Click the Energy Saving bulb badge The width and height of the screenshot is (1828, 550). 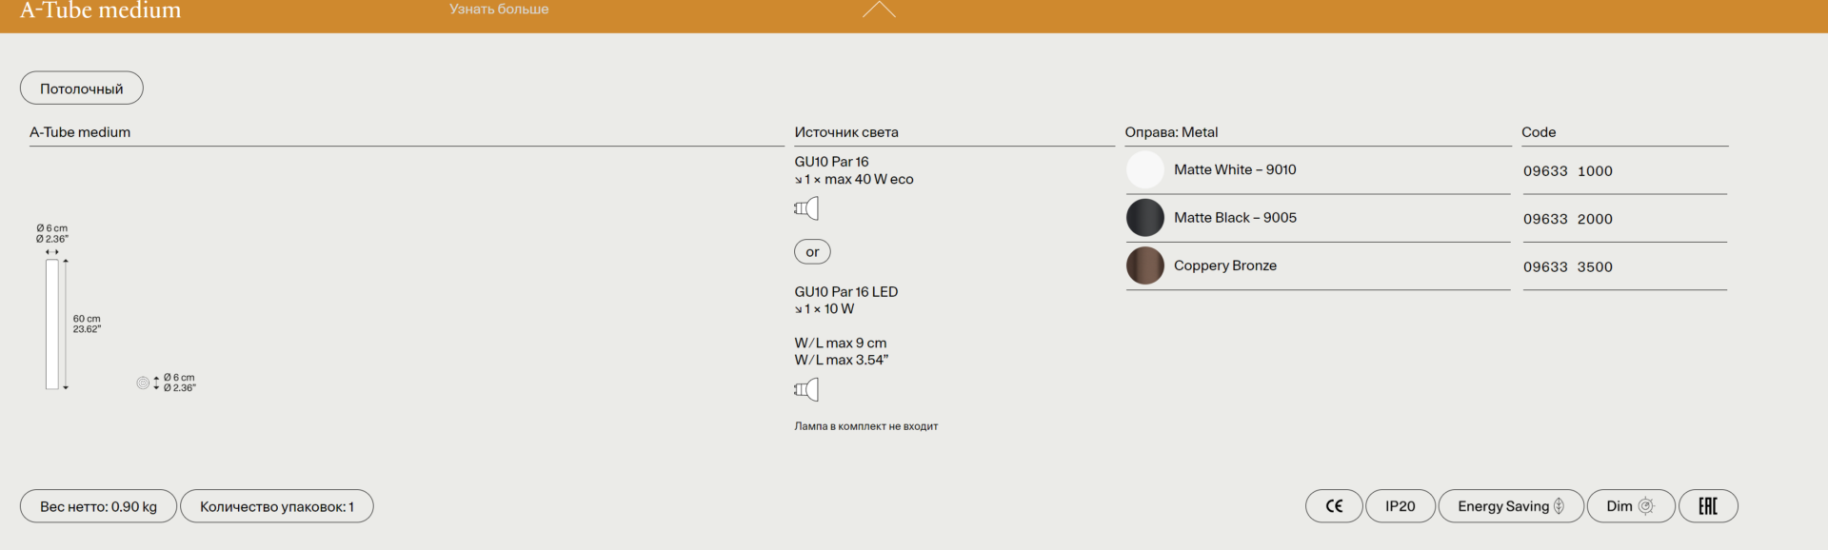1510,506
